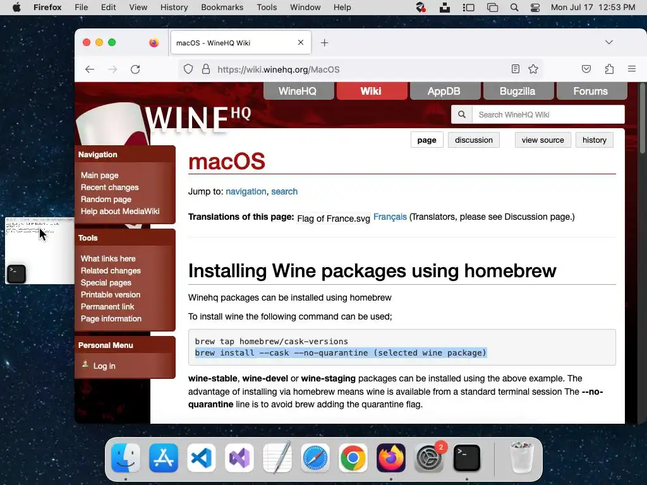Expand the list all tabs chevron
The width and height of the screenshot is (647, 485).
click(609, 42)
